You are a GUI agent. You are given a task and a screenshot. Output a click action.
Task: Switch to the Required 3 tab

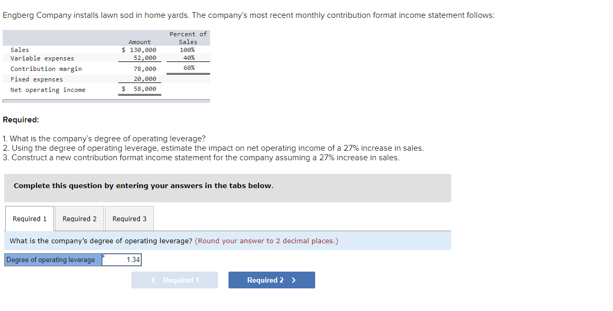coord(129,218)
